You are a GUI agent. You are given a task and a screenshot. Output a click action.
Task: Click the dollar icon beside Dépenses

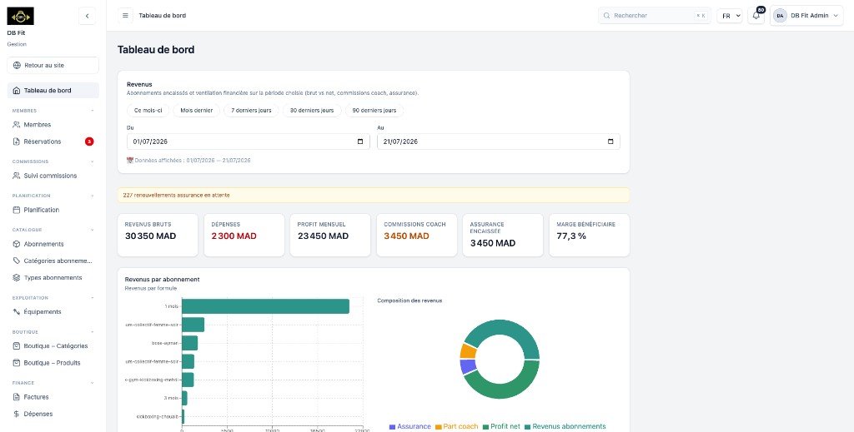tap(17, 414)
